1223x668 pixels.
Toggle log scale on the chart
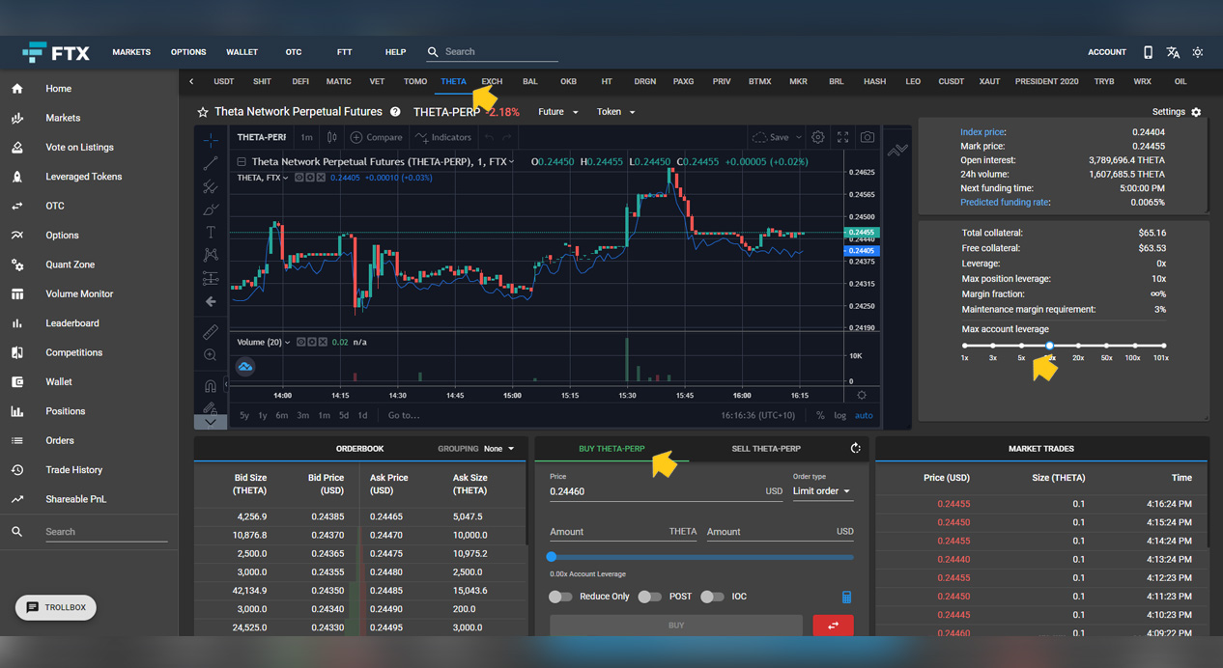[840, 415]
